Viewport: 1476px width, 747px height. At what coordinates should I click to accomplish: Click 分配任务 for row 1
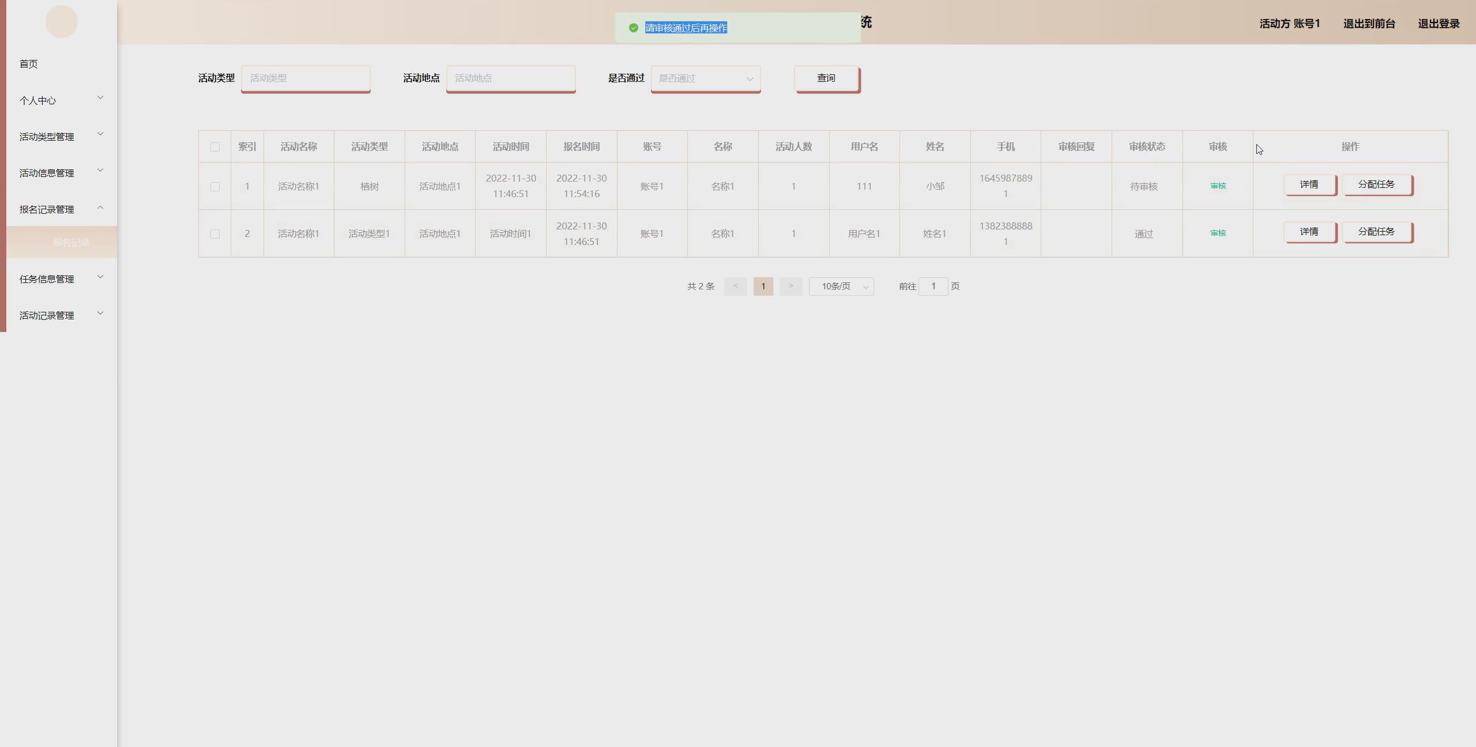click(x=1376, y=184)
